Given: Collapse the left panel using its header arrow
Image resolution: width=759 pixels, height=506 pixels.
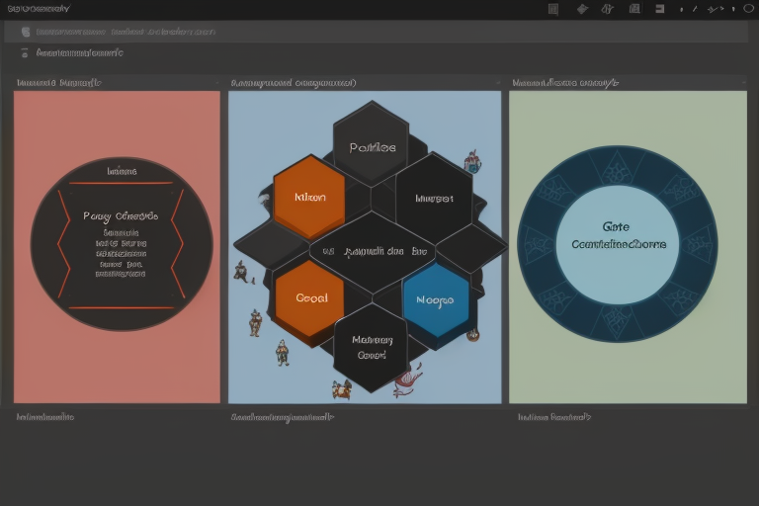Looking at the screenshot, I should [x=216, y=83].
